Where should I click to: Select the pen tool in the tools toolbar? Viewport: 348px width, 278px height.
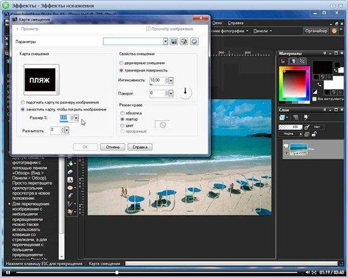[70, 196]
